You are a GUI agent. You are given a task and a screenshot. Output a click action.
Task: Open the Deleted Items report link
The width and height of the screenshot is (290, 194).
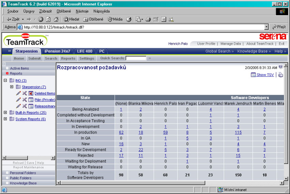(45, 93)
